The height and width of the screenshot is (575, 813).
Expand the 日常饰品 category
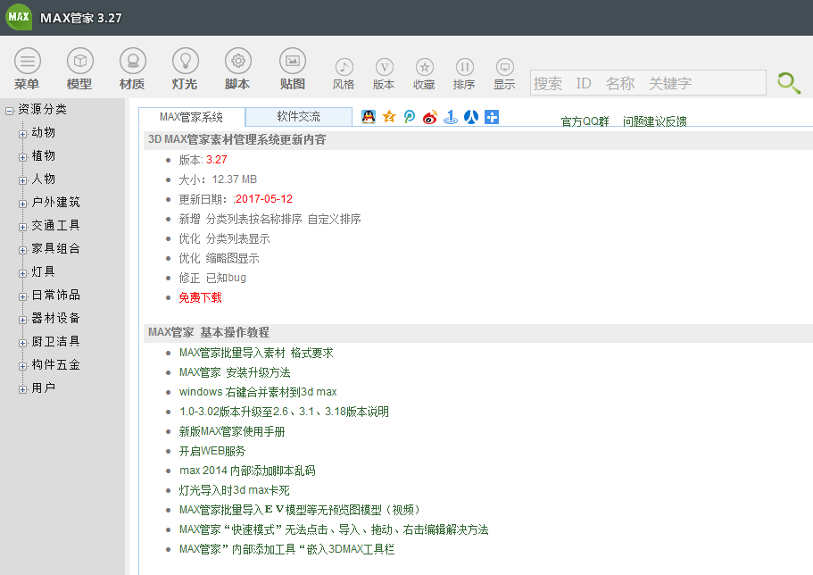pos(22,296)
